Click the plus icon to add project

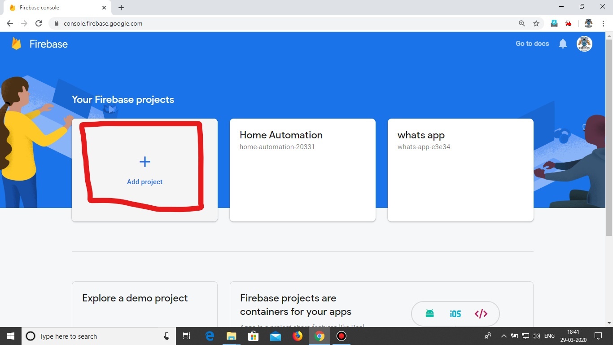144,162
